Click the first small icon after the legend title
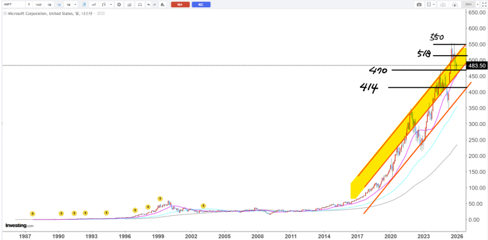This screenshot has height=240, width=488. point(99,13)
